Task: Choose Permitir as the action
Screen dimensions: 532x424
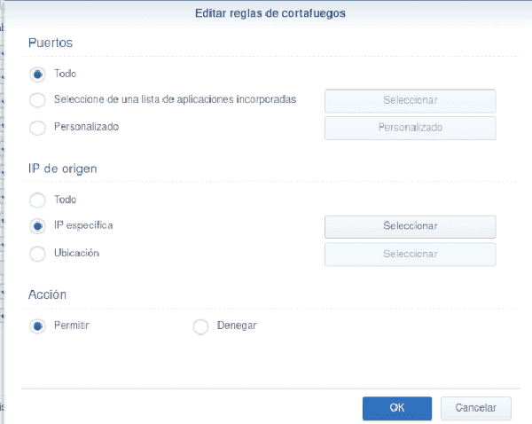Action: [x=37, y=326]
